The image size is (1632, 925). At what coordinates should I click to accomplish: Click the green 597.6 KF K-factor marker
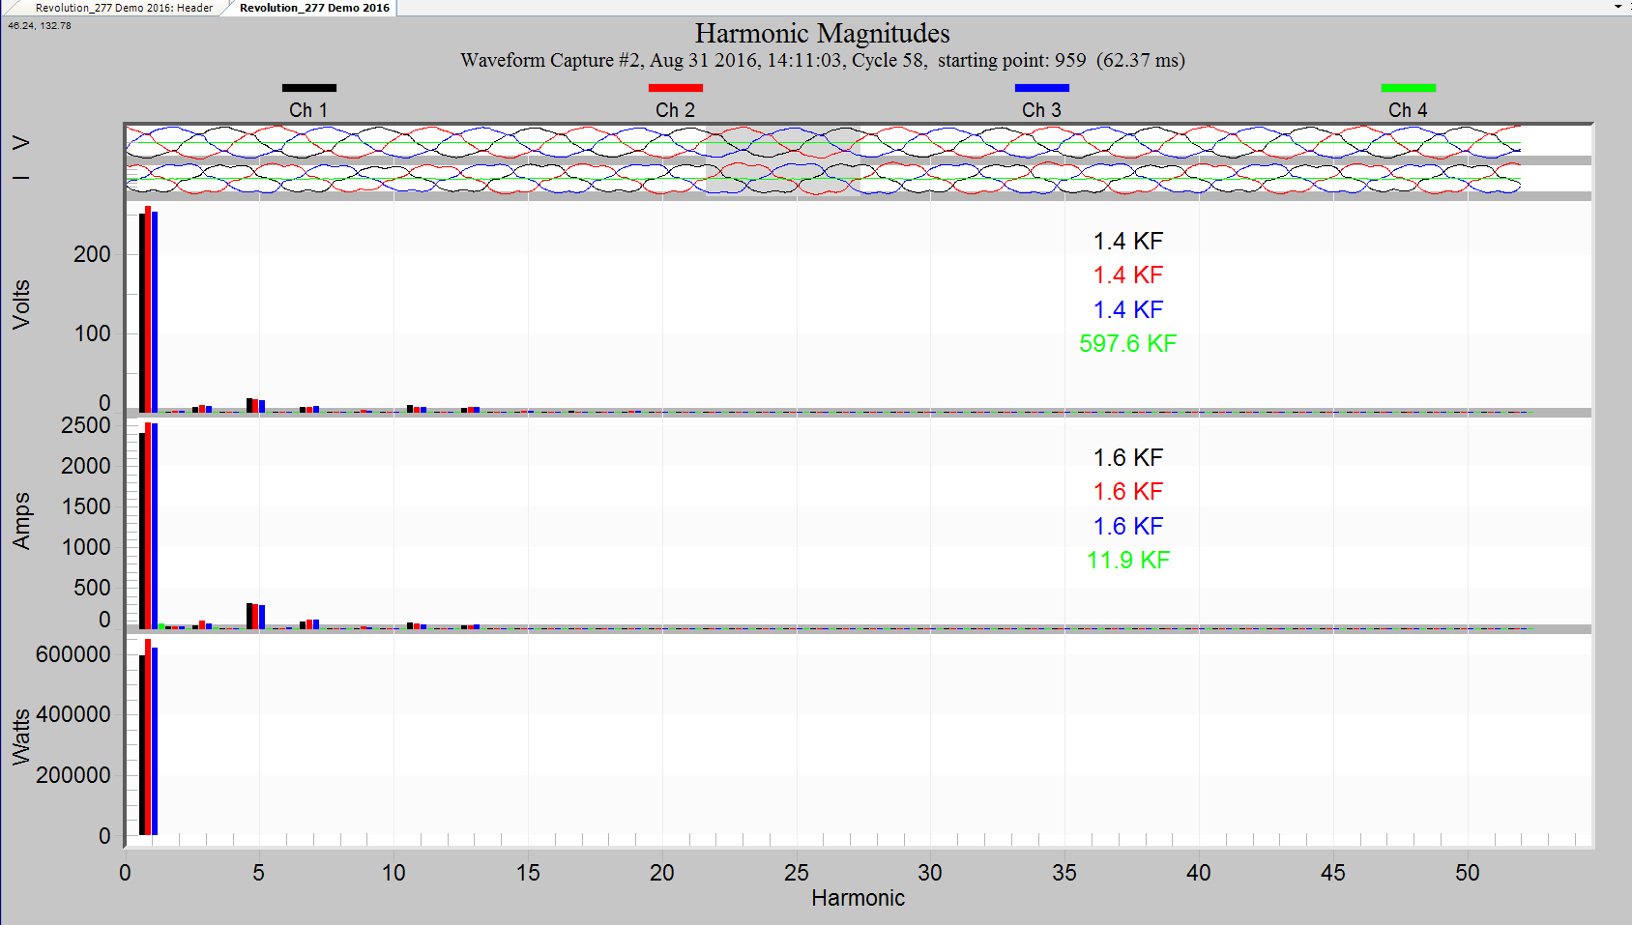(x=1127, y=343)
